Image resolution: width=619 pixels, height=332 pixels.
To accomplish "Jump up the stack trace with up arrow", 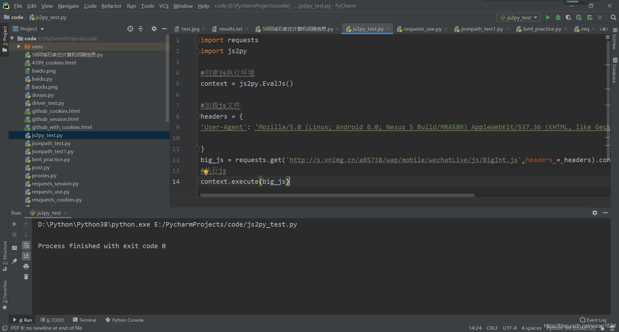I will 26,224.
